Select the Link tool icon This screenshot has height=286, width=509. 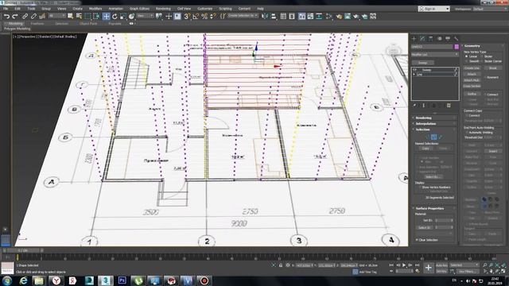coord(25,16)
